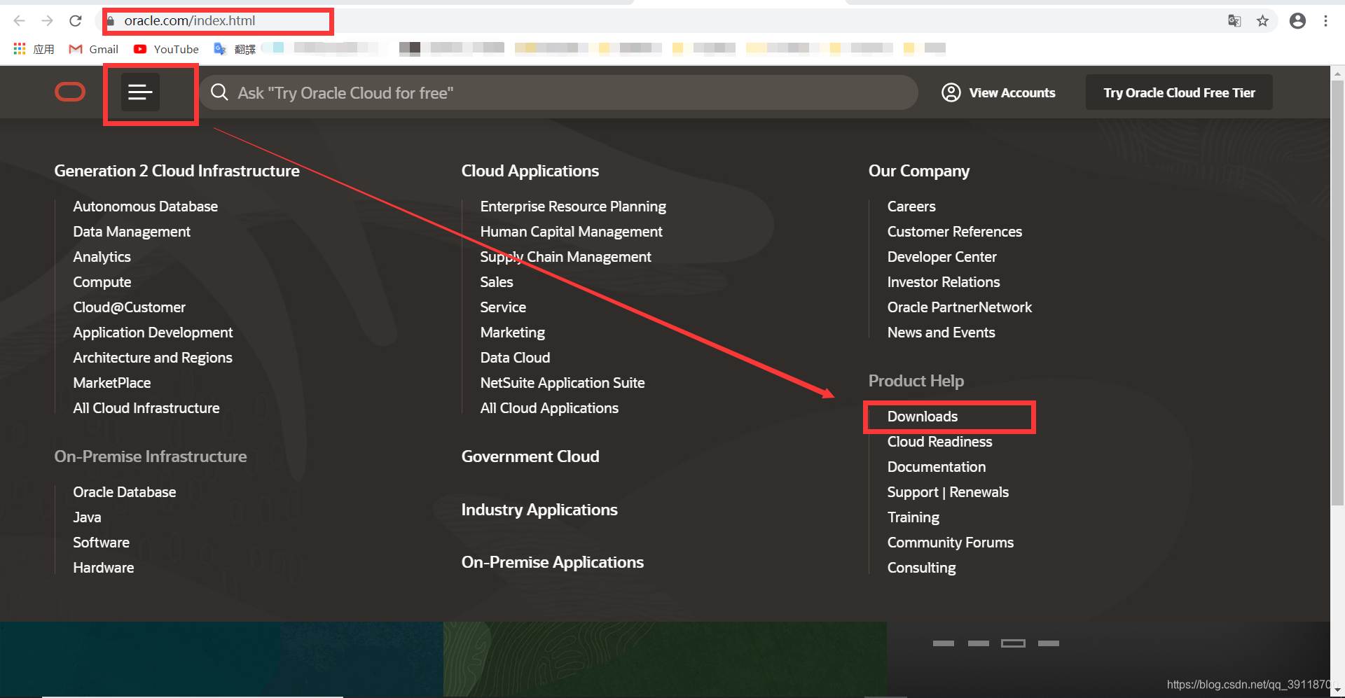Image resolution: width=1345 pixels, height=698 pixels.
Task: Open Java link
Action: pyautogui.click(x=87, y=517)
